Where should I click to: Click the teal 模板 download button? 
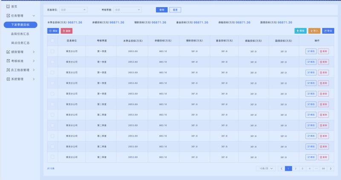coord(301,31)
